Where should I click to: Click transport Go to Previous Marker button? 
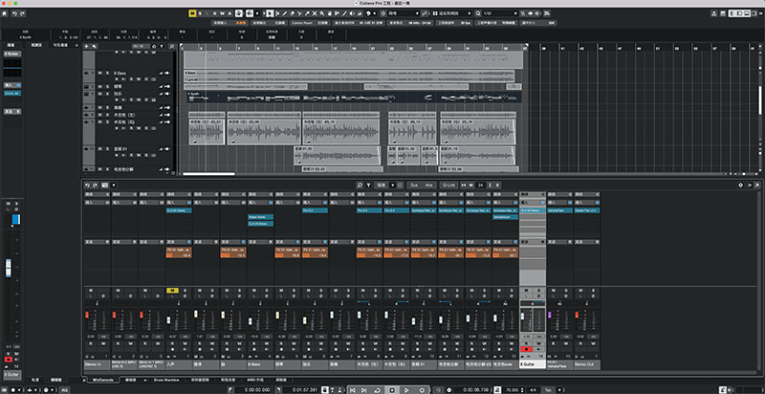[352, 390]
